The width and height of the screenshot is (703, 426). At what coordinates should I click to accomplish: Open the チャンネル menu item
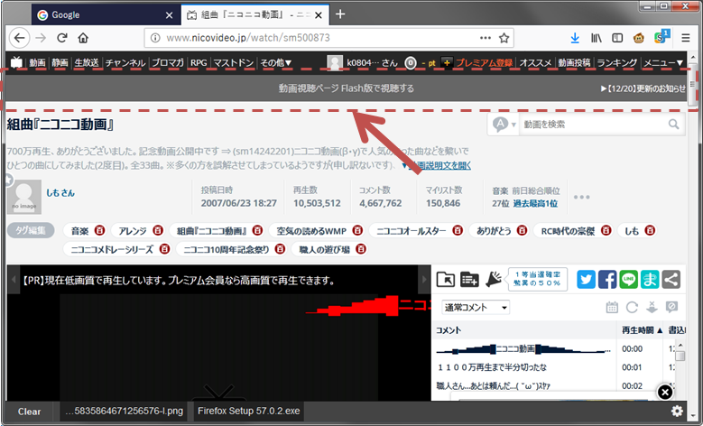(125, 63)
